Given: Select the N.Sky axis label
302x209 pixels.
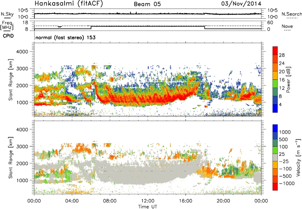Looking at the screenshot, I should (x=7, y=14).
